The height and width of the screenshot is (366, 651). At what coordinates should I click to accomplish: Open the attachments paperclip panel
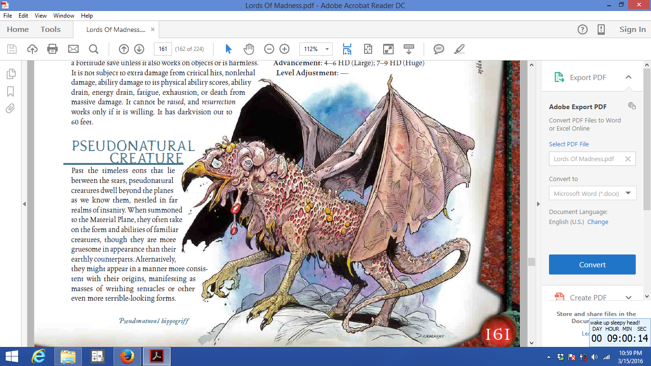[x=10, y=108]
